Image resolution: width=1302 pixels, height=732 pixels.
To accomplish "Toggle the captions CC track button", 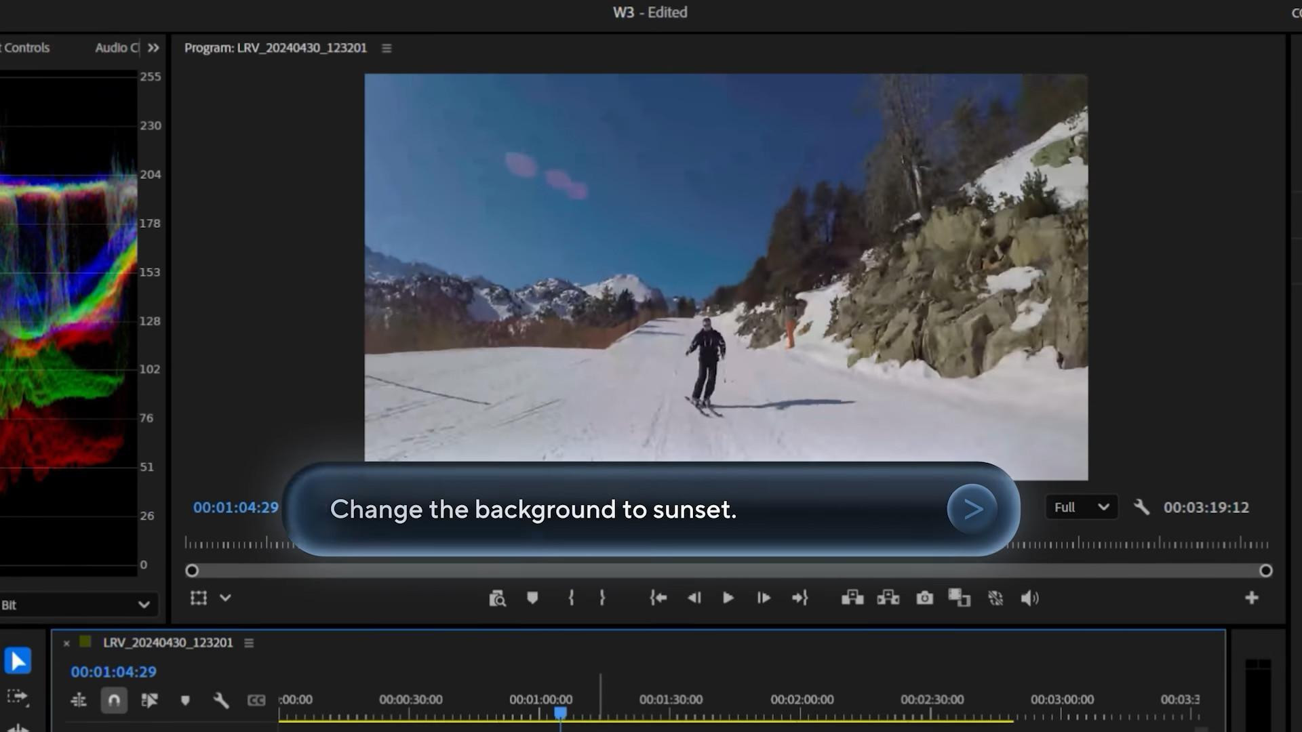I will 256,700.
